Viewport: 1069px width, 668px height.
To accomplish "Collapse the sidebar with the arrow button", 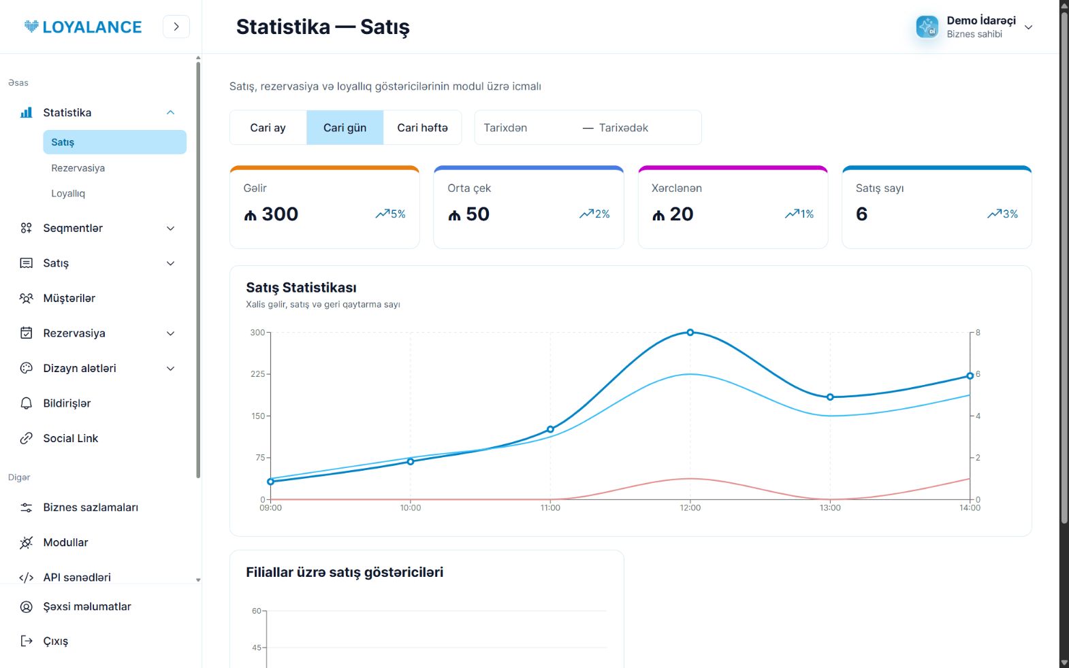I will [176, 27].
